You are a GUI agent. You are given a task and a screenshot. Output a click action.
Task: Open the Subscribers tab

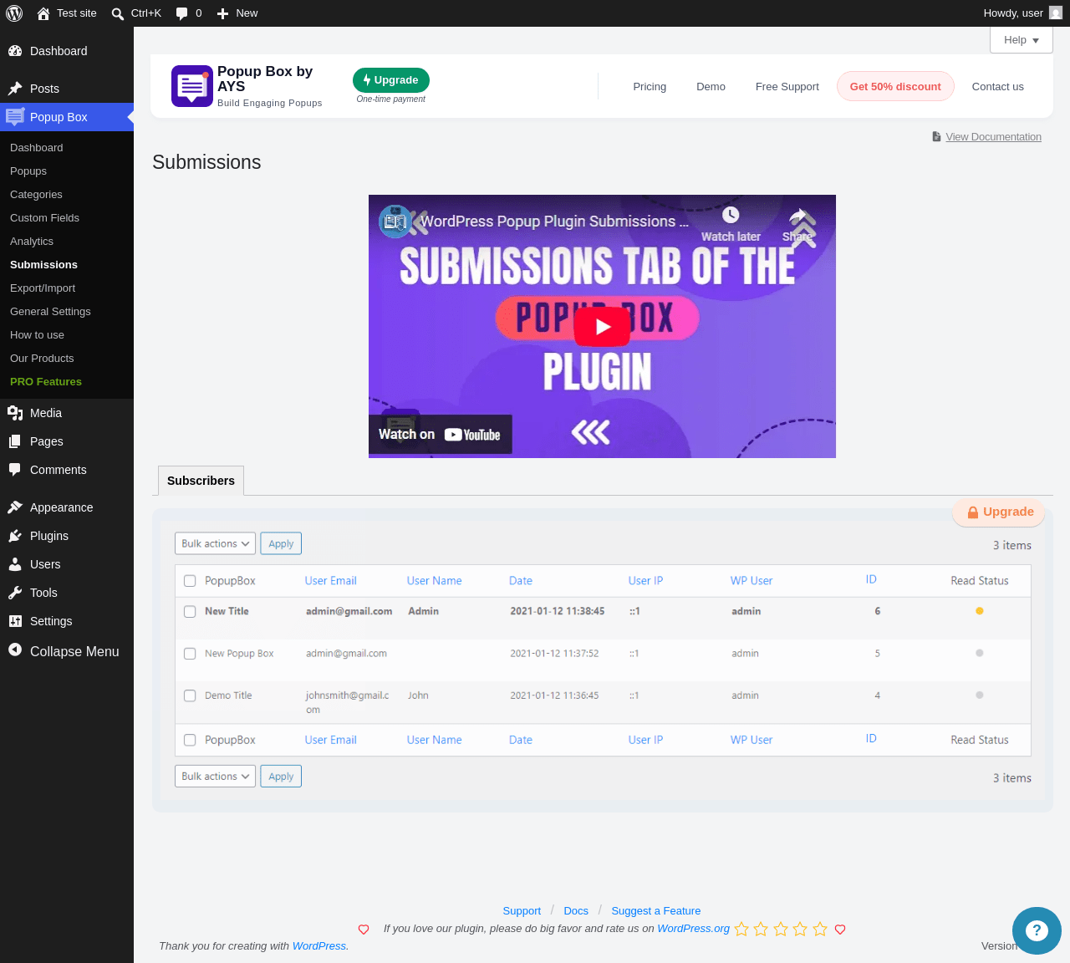(201, 481)
